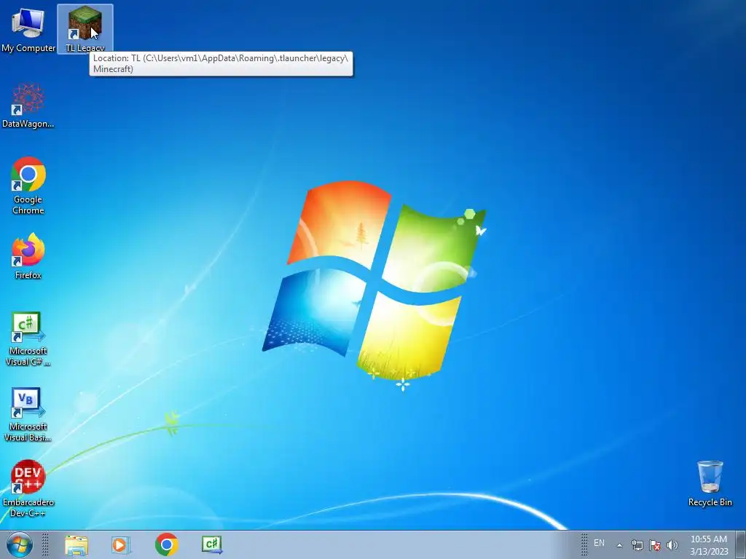Open the network status tray icon
The width and height of the screenshot is (746, 559).
coord(637,545)
